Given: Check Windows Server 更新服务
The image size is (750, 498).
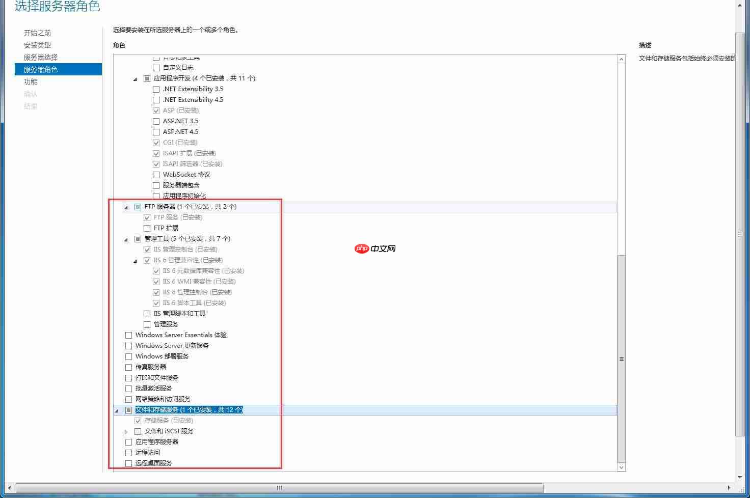Looking at the screenshot, I should pyautogui.click(x=128, y=346).
